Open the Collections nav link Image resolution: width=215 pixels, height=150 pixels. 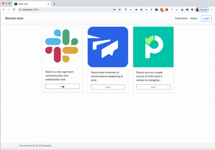pyautogui.click(x=181, y=18)
